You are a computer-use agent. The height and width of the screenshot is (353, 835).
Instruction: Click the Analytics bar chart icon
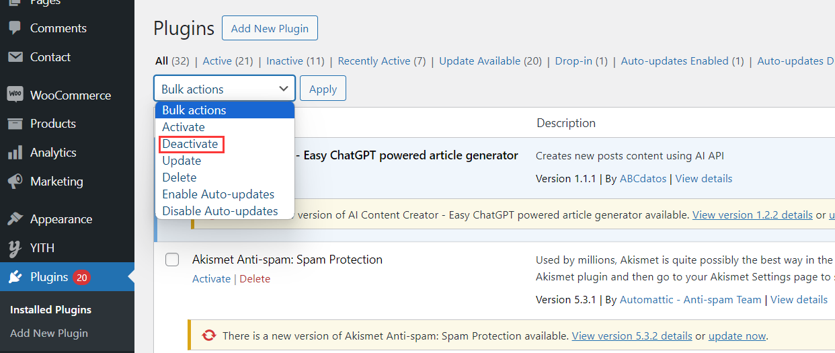pos(15,153)
